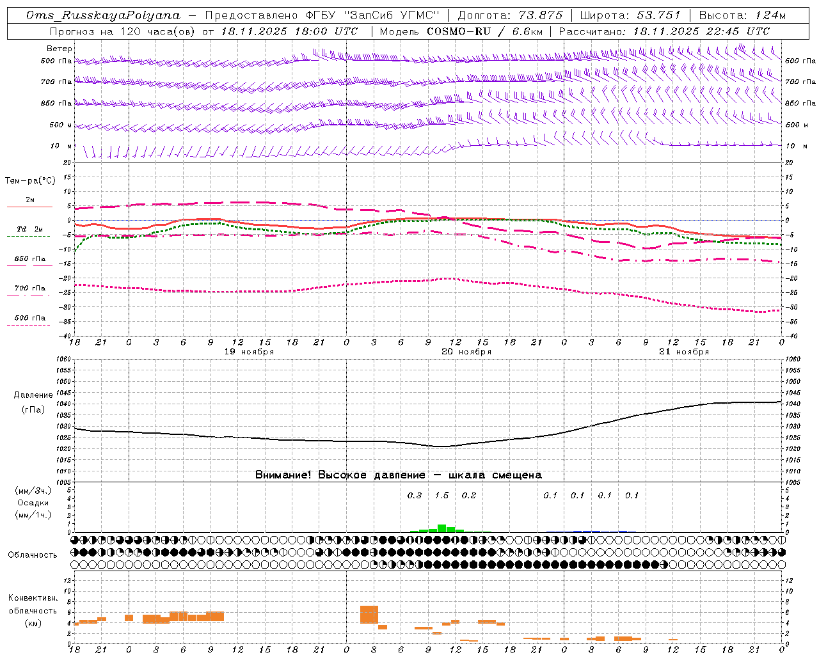This screenshot has width=819, height=655.
Task: Click the 21 ноября date label
Action: pos(684,352)
